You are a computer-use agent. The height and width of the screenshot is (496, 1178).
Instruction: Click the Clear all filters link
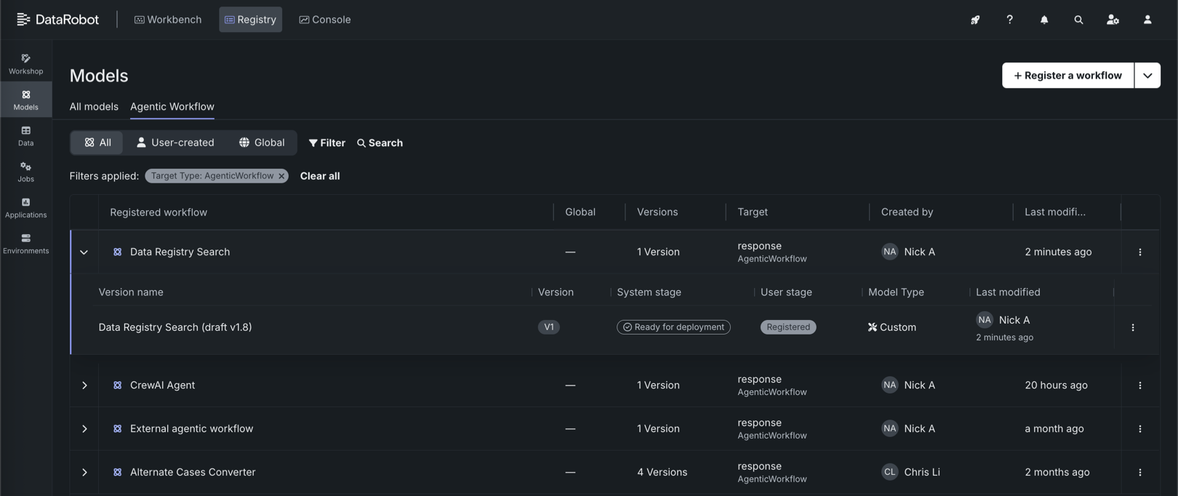pos(319,176)
